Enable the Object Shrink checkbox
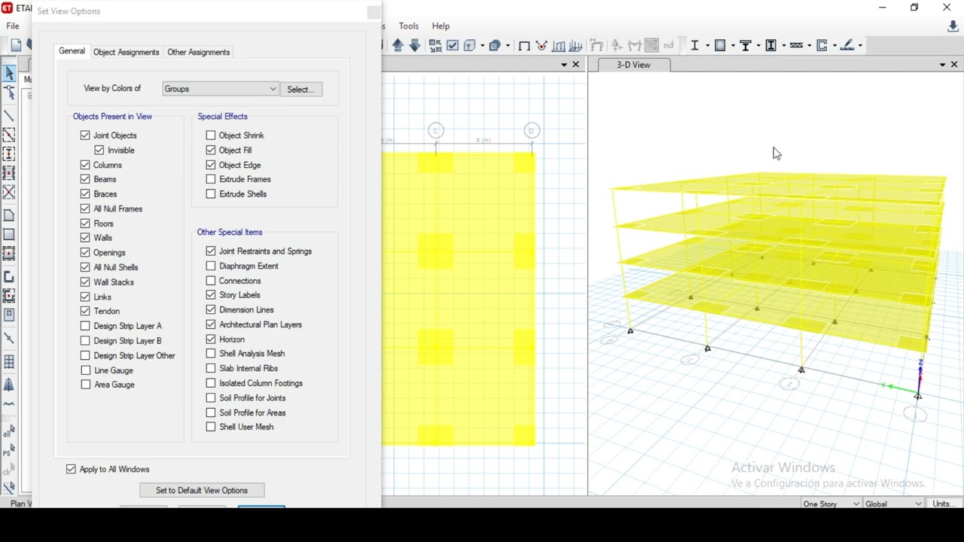Viewport: 964px width, 542px height. [x=211, y=135]
